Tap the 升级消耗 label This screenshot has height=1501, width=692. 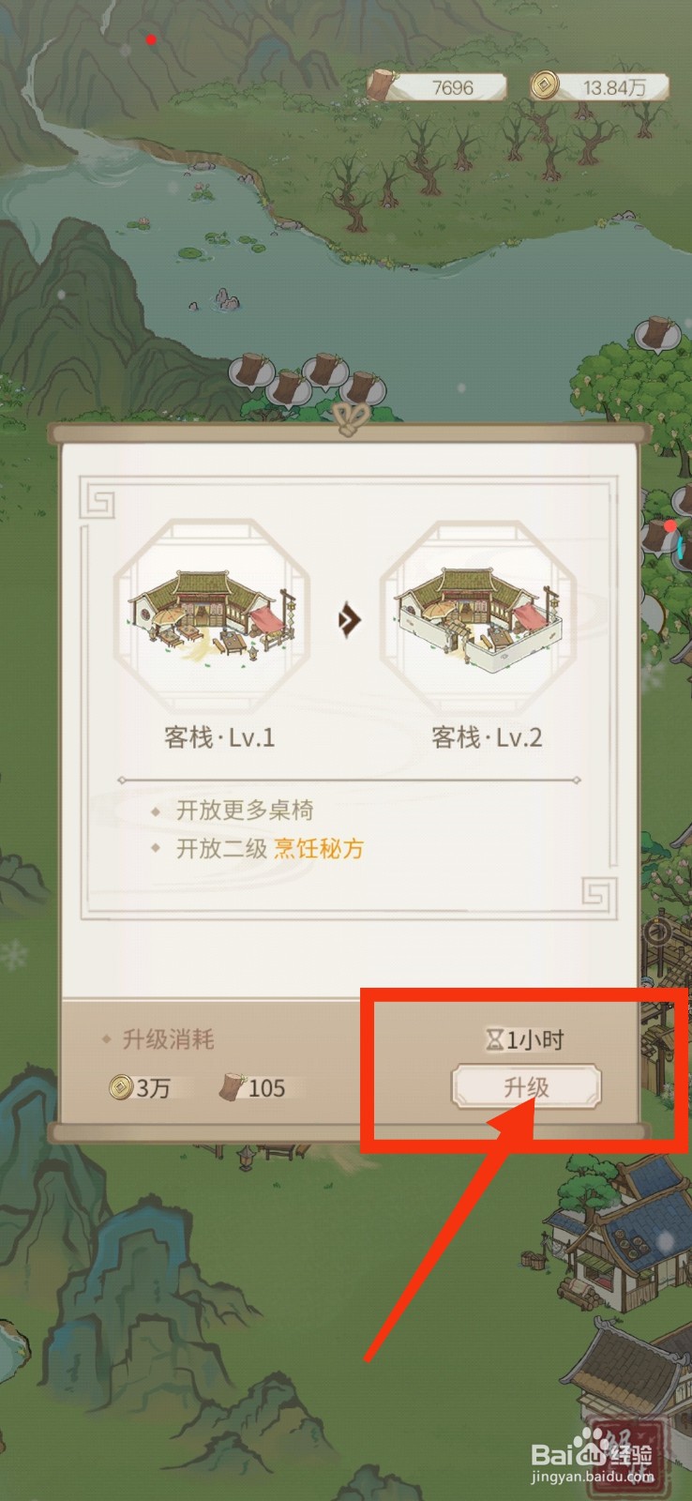pos(168,1039)
